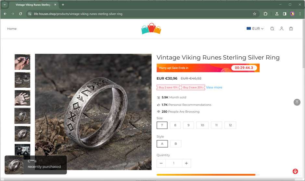The image size is (305, 181).
Task: Go to the Home menu item
Action: coord(12,28)
